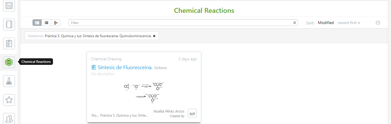
Task: Remove the Notebook Práctica 5 filter tag
Action: [154, 36]
